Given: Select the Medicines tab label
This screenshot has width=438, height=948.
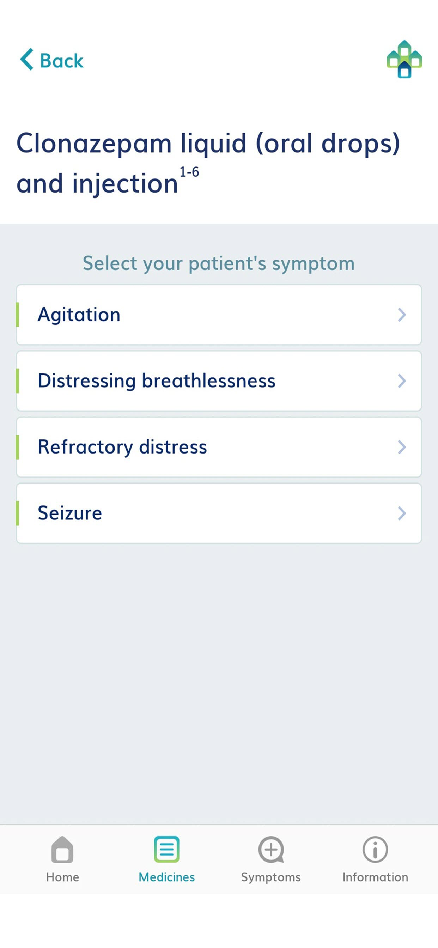Looking at the screenshot, I should point(167,877).
